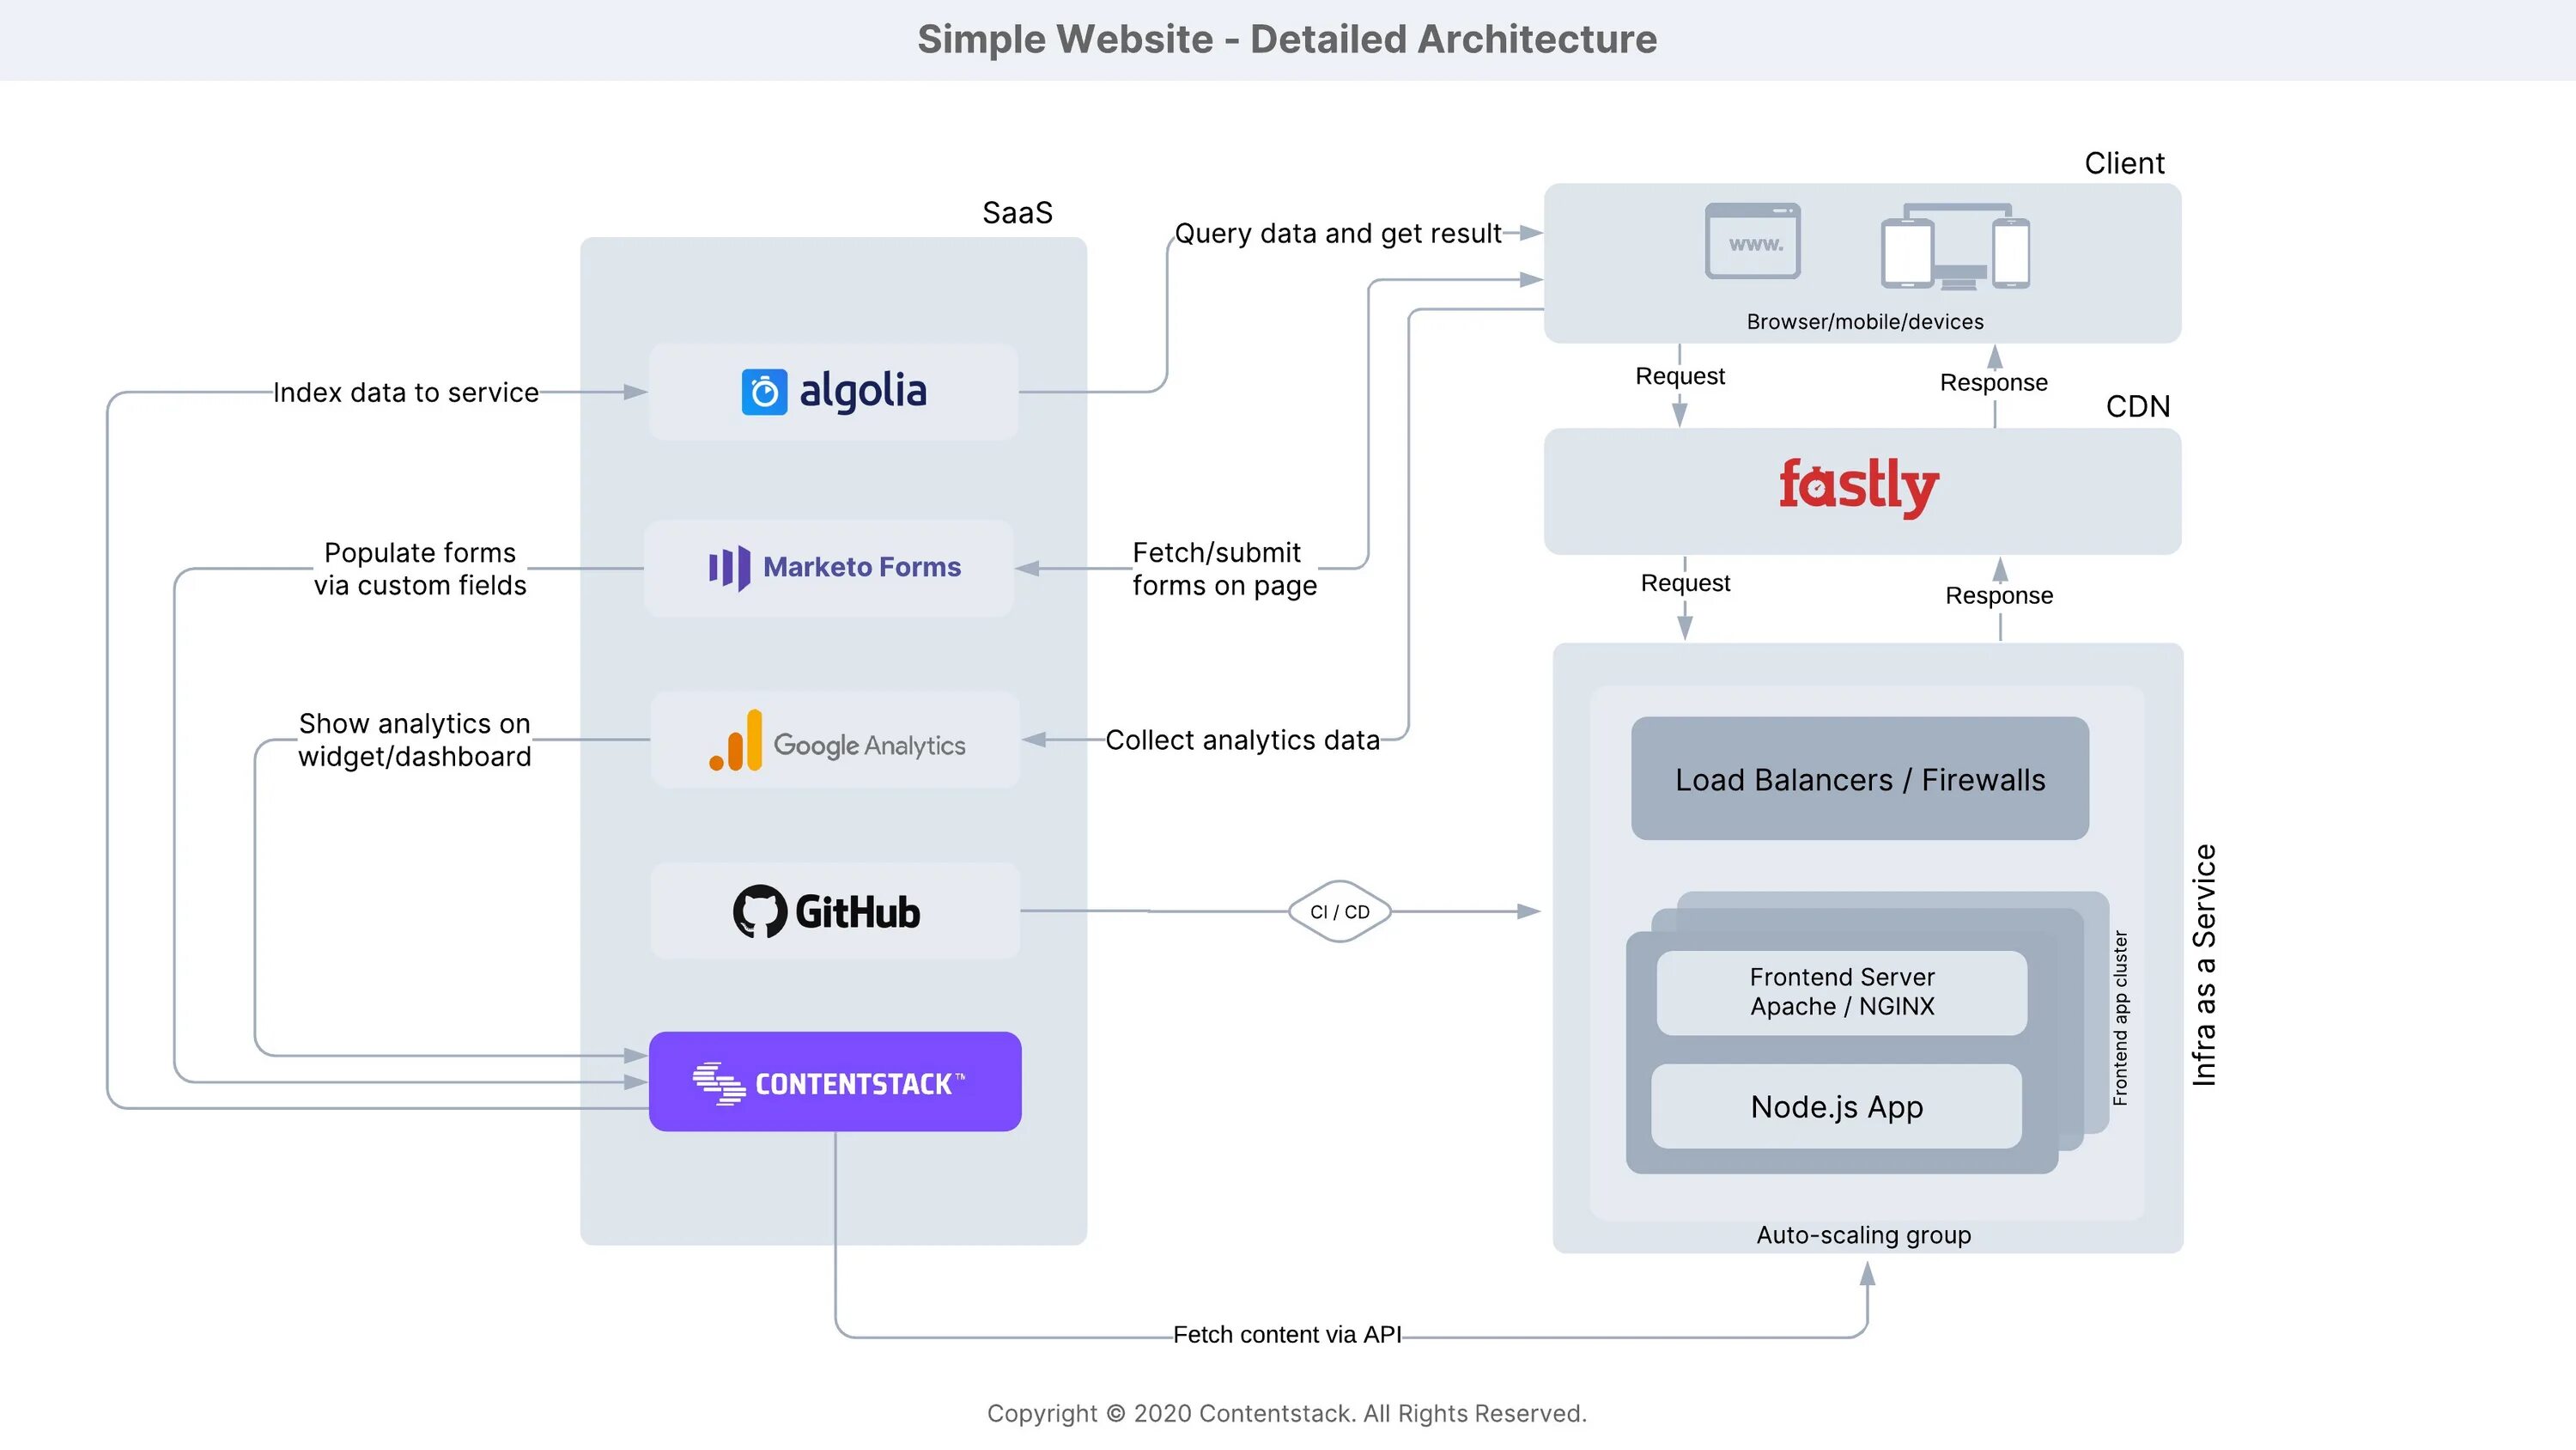Click the Client group heading
The width and height of the screenshot is (2576, 1450).
tap(2124, 163)
